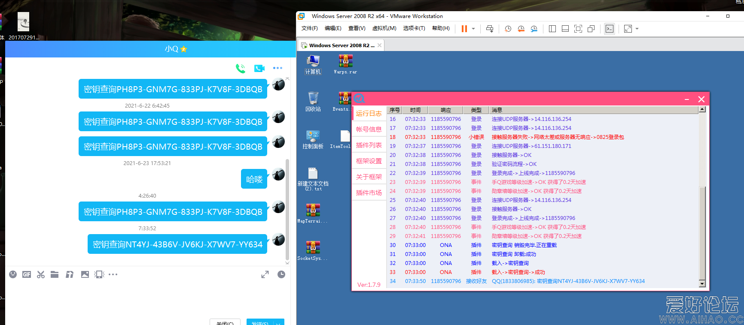Open the GIF sticker panel
Screen dimensions: 744x325
(x=27, y=274)
